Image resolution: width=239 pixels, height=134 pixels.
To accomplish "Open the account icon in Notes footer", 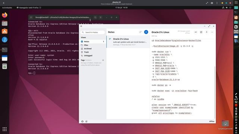I will [x=82, y=121].
